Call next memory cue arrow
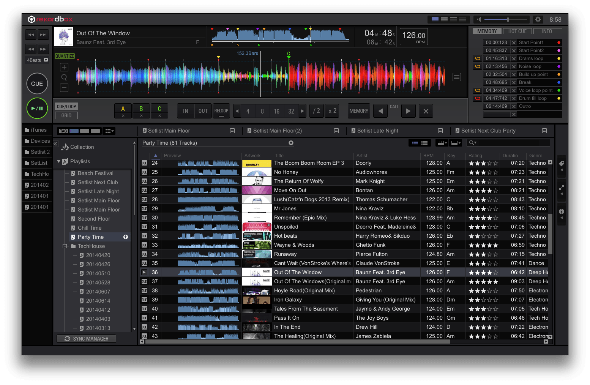The width and height of the screenshot is (590, 385). (x=408, y=111)
